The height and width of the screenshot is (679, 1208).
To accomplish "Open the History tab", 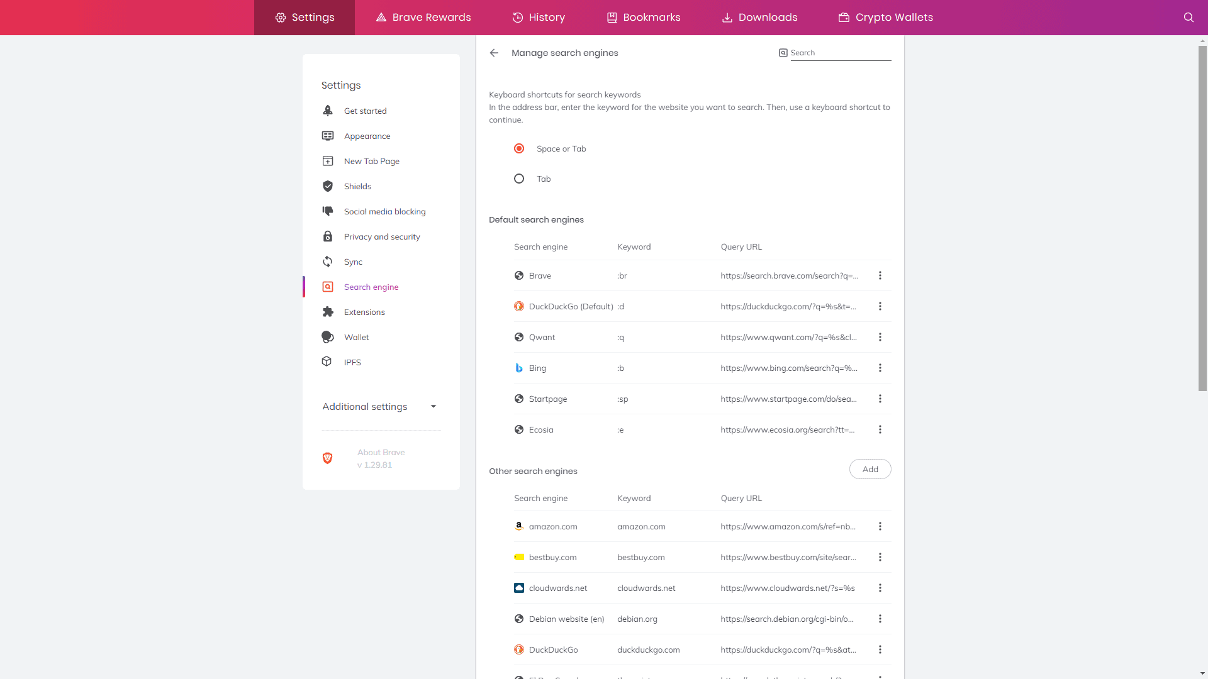I will [539, 18].
